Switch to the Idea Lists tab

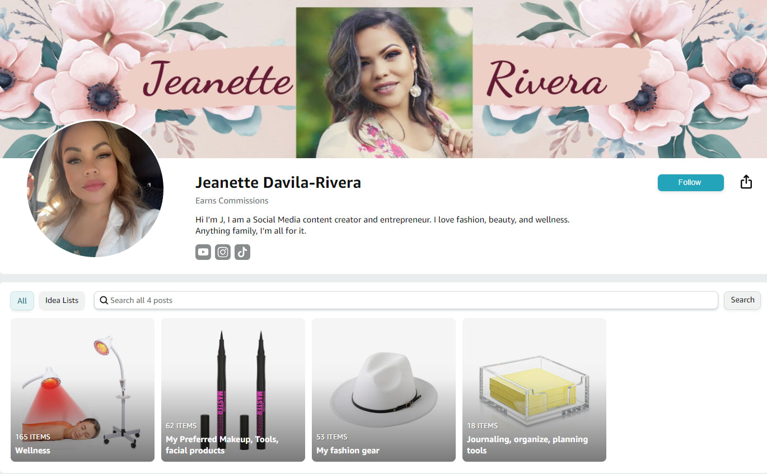62,300
